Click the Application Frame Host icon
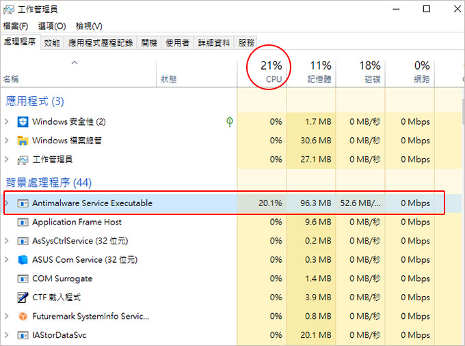 click(23, 222)
